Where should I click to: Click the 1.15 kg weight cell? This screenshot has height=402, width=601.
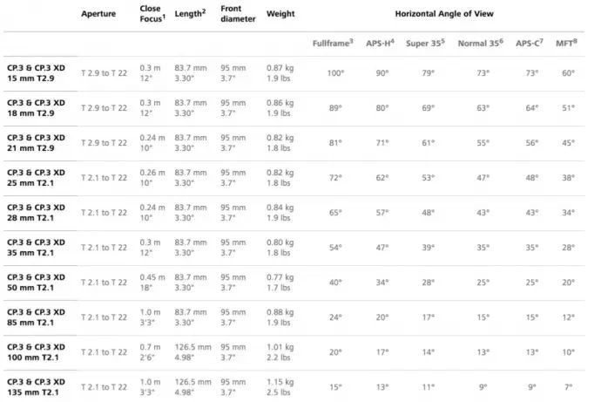[280, 382]
